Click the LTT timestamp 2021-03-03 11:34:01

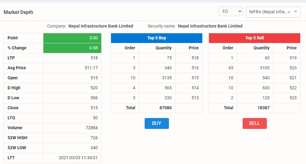click(x=78, y=158)
